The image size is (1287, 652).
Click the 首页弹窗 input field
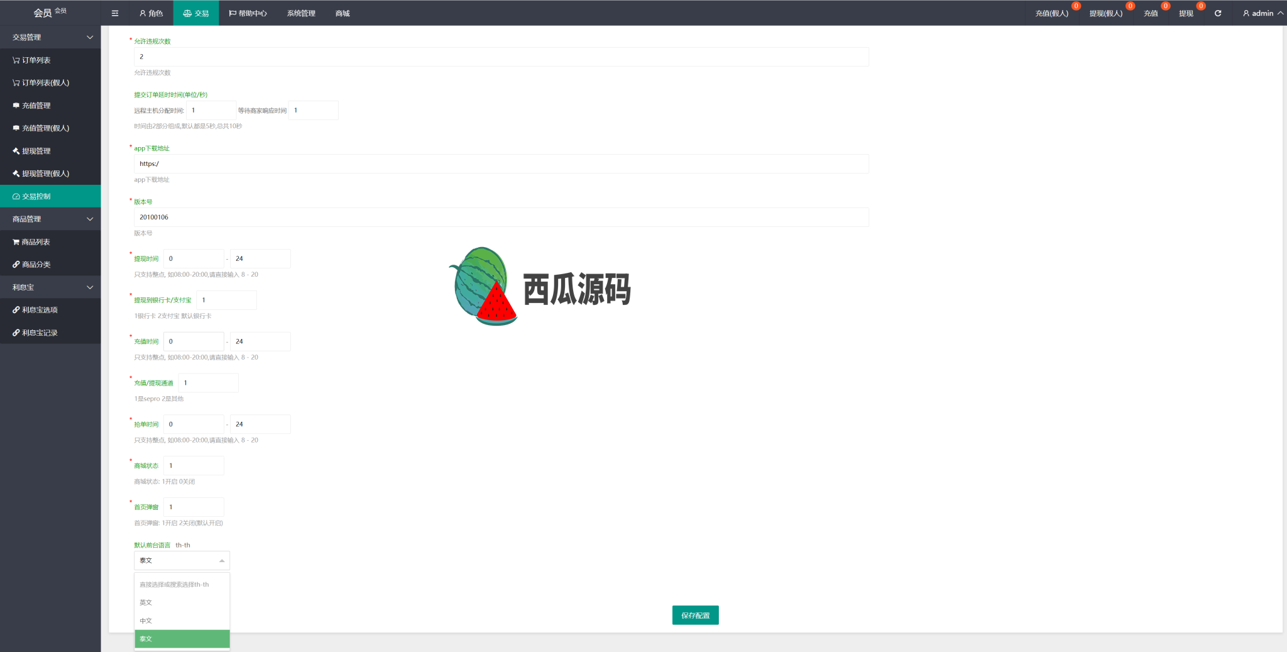click(194, 507)
